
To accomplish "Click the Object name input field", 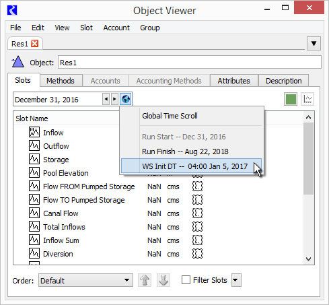I will 190,63.
